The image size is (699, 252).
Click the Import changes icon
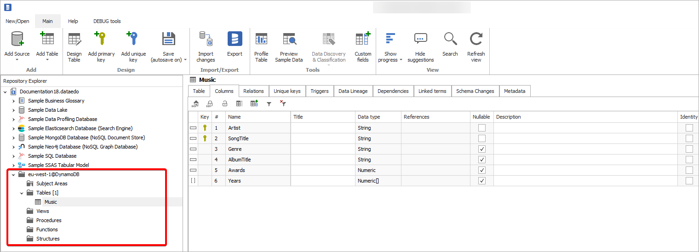click(x=206, y=40)
